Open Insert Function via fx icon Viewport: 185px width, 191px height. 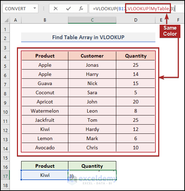[81, 8]
